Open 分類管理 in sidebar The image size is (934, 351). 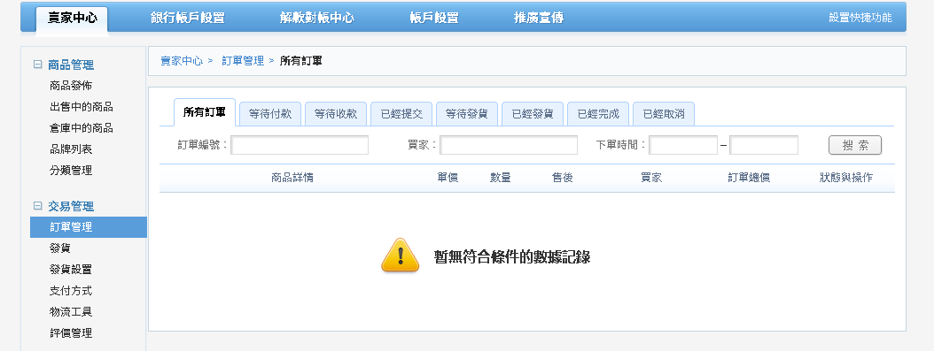(x=71, y=171)
